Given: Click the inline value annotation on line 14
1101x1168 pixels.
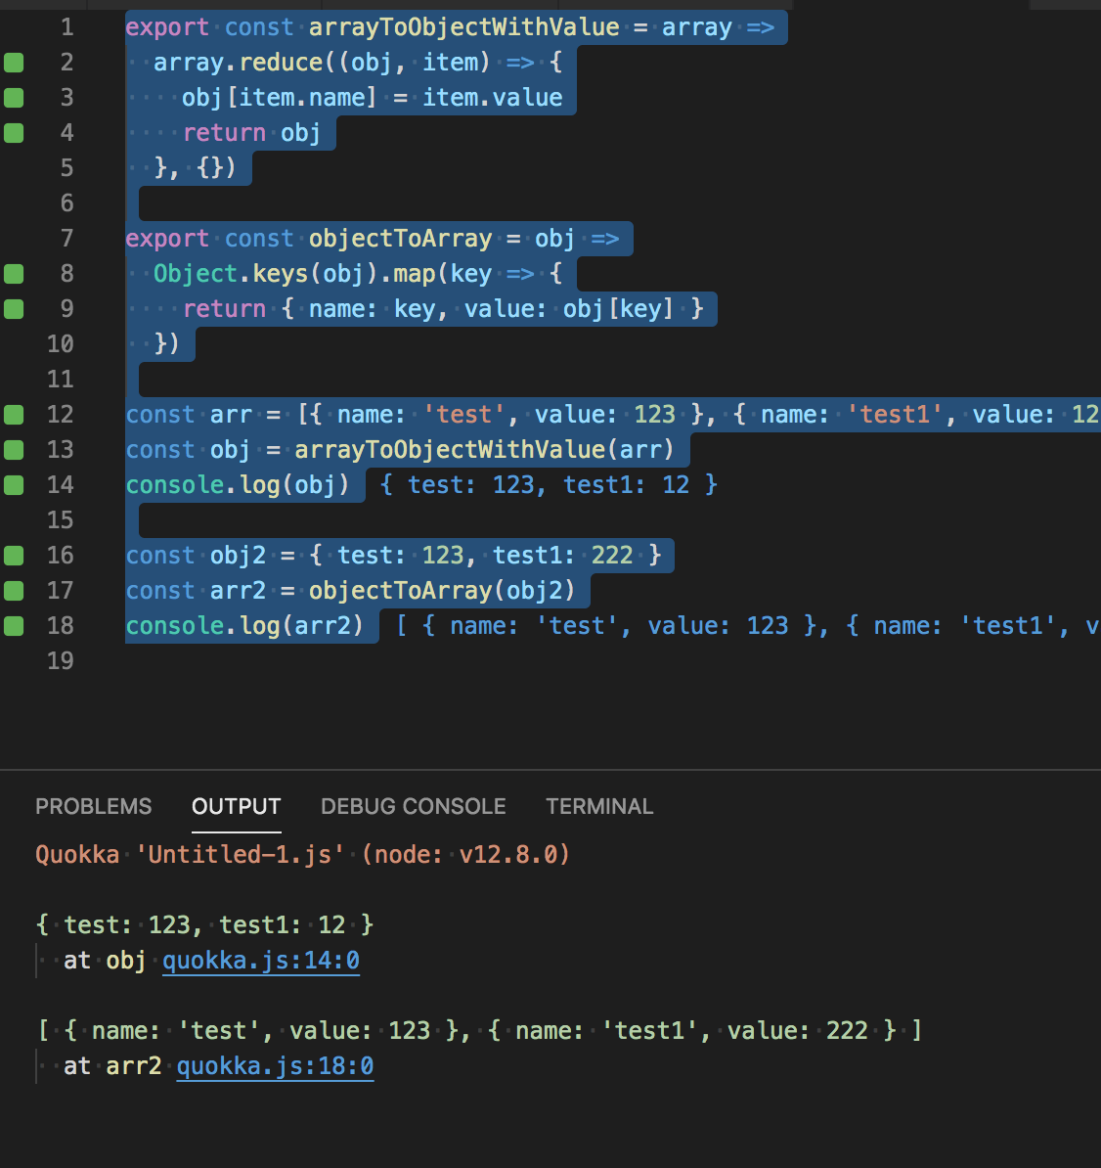Looking at the screenshot, I should tap(548, 484).
